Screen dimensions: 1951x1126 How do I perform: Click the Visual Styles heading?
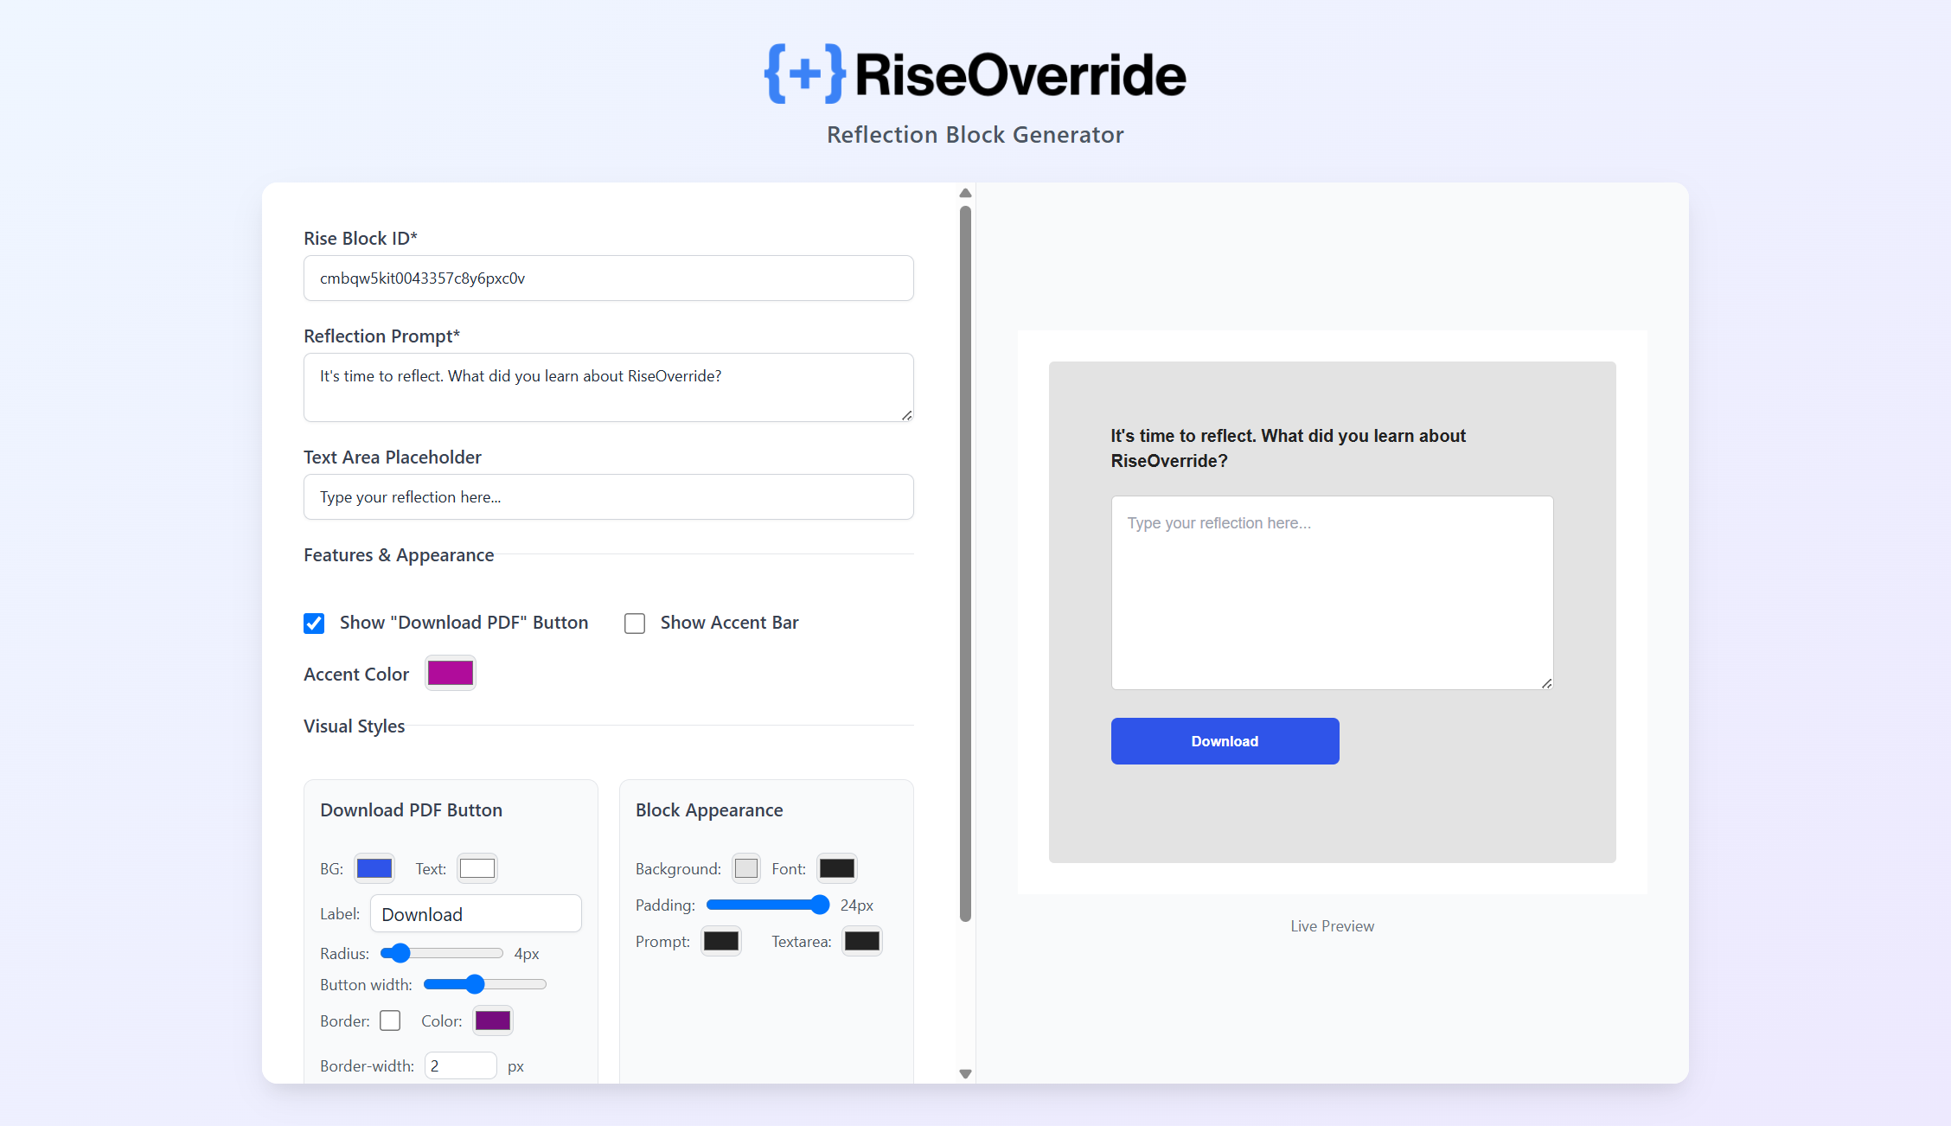[354, 726]
